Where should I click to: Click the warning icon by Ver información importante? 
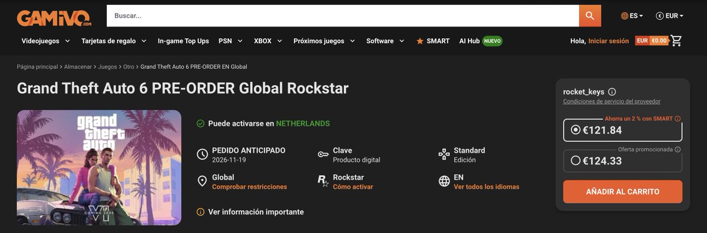pyautogui.click(x=200, y=212)
